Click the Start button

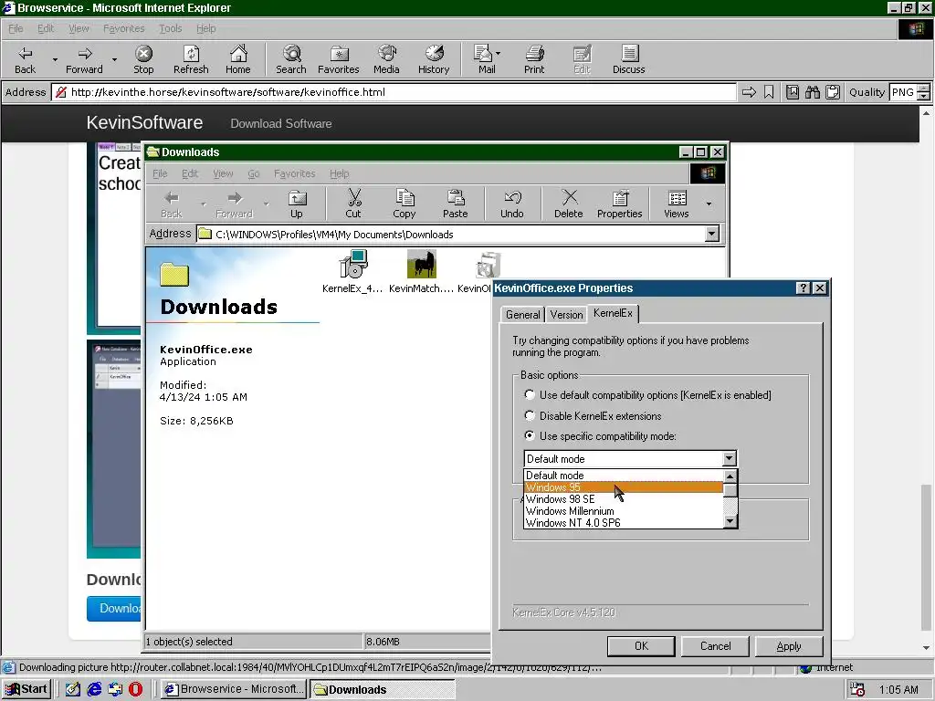pos(26,689)
